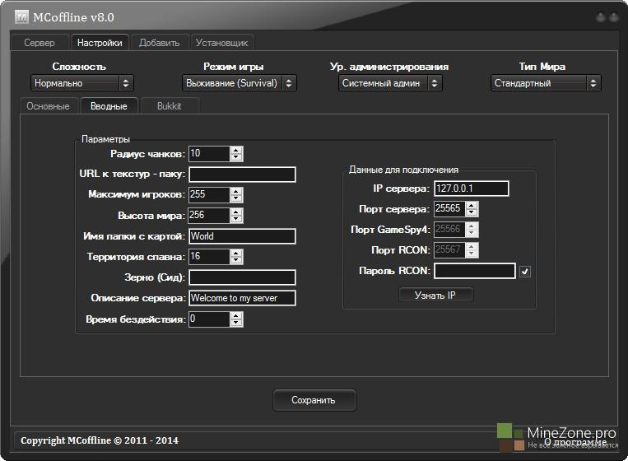Open the Добавить tab
This screenshot has height=461, width=628.
click(159, 43)
